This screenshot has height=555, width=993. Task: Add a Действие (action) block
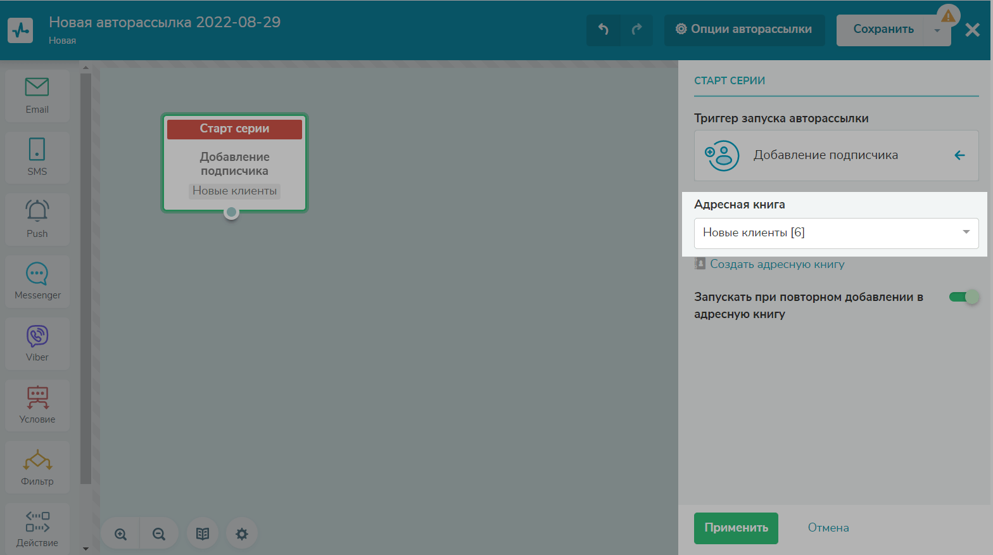37,529
